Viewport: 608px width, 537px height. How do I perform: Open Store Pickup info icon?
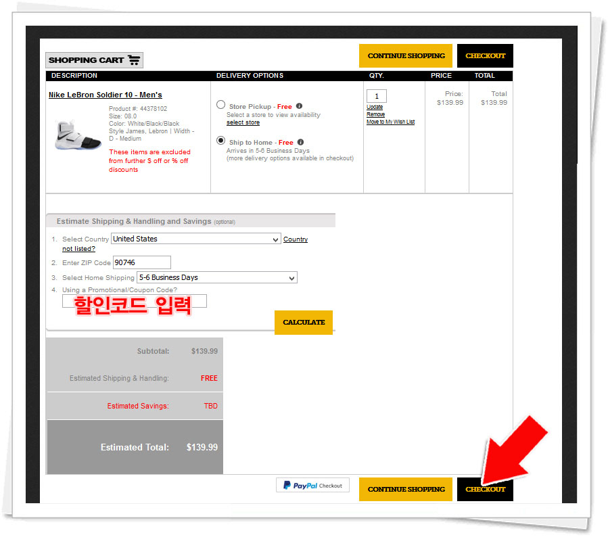[299, 106]
